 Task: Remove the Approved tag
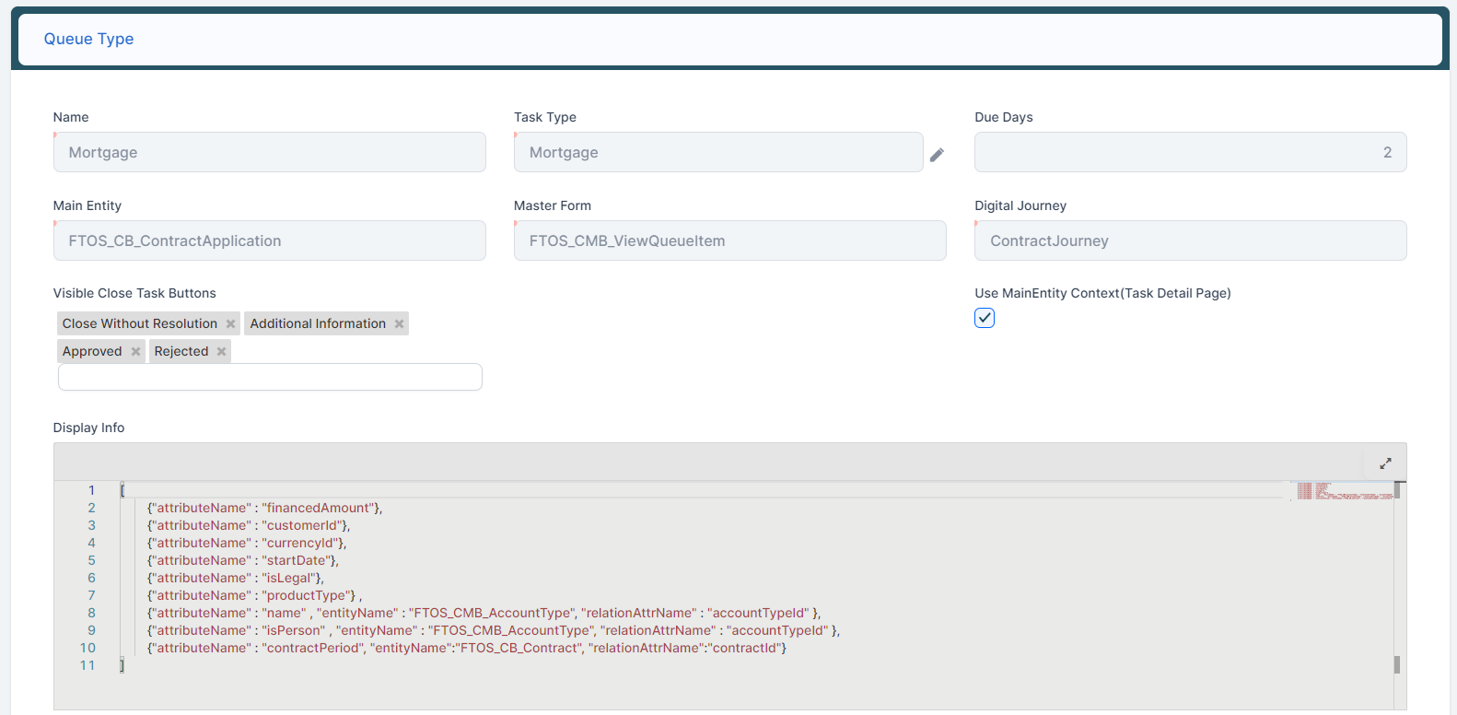point(135,352)
